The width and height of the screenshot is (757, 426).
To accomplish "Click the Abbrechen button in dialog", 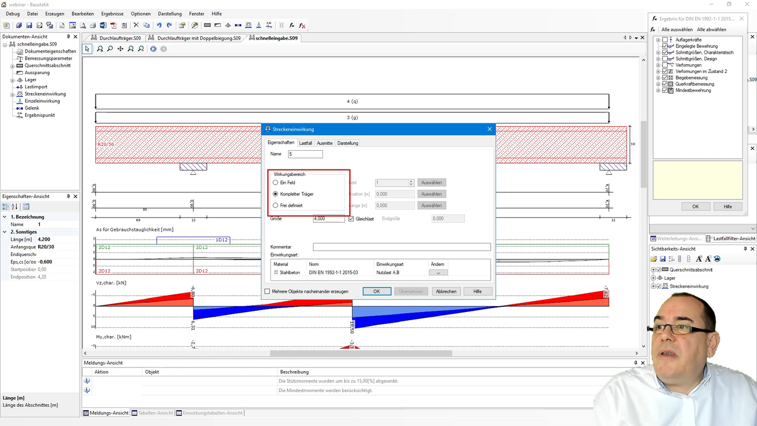I will tap(446, 292).
